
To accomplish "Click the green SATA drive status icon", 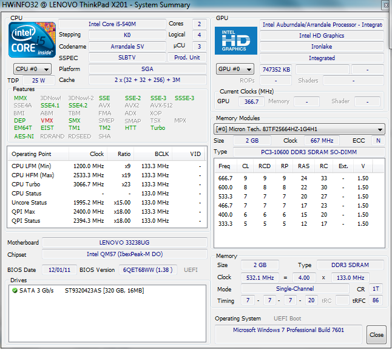I will click(15, 290).
